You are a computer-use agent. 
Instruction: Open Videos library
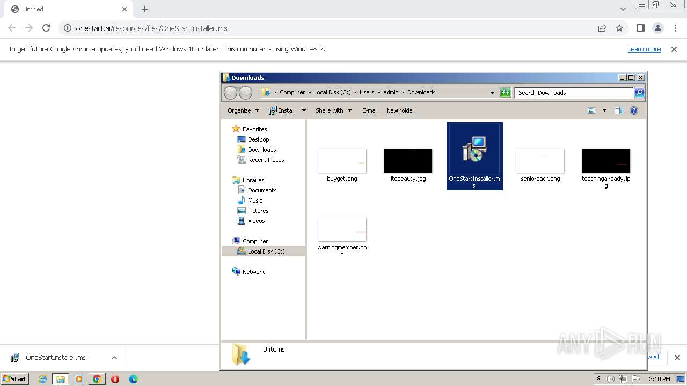tap(256, 221)
